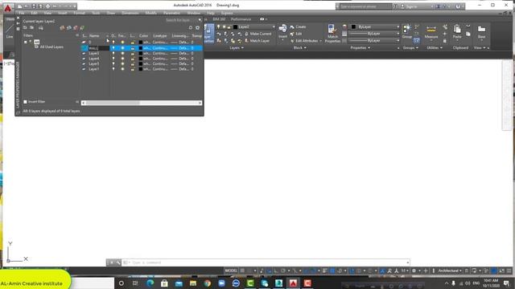Open File Explorer from taskbar
This screenshot has height=289, width=515.
click(x=193, y=283)
